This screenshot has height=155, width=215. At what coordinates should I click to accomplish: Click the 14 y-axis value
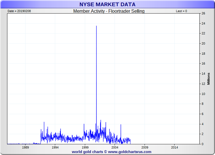(x=203, y=74)
